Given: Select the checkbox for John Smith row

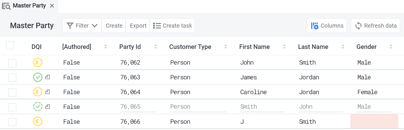Looking at the screenshot, I should click(x=12, y=63).
